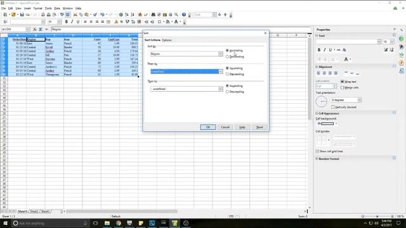Click Cancel in the Sort dialog
The image size is (406, 228).
225,127
